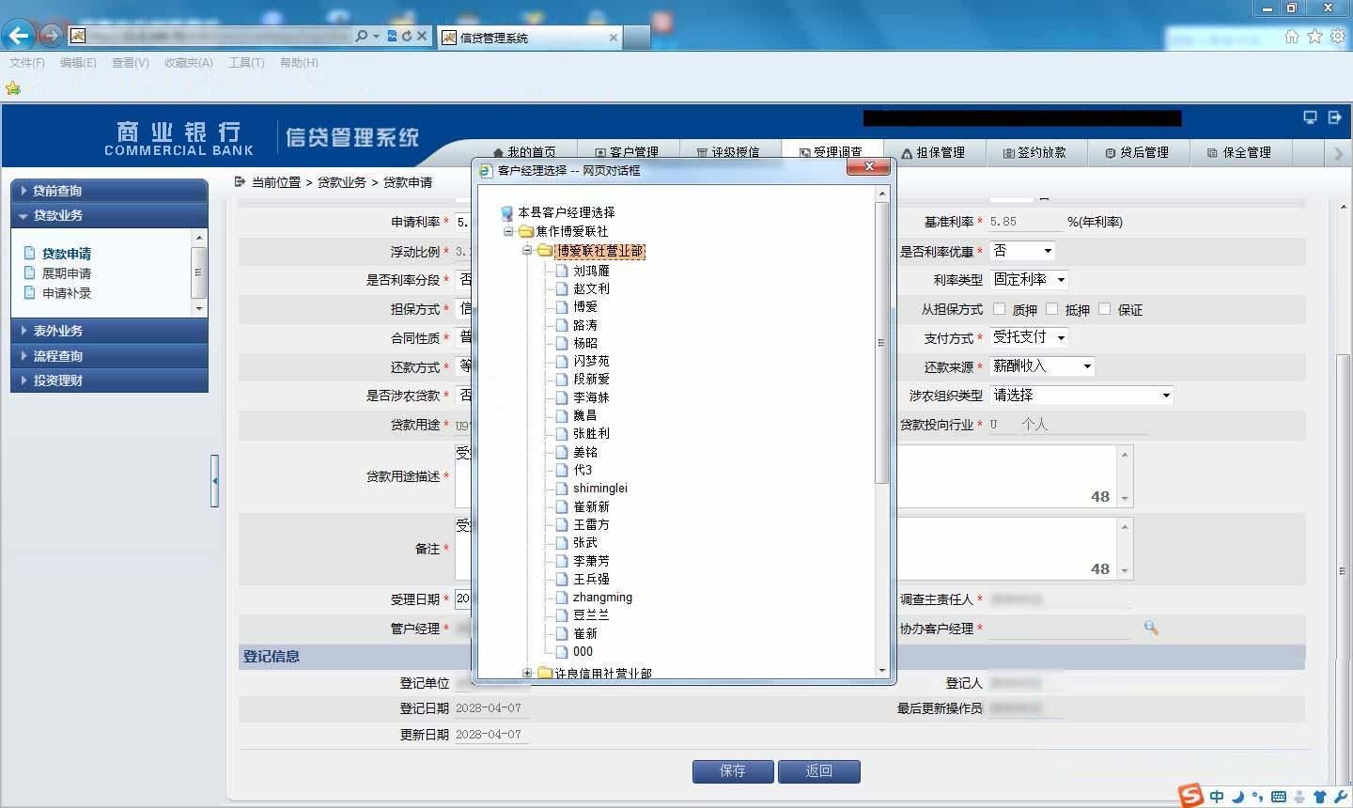
Task: Open the 利率类型 dropdown showing 固定利率
Action: click(x=1030, y=280)
